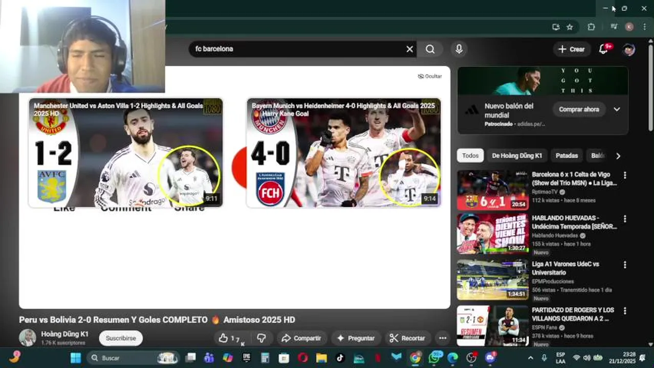Open Chrome profile K avatar
The width and height of the screenshot is (654, 368).
(x=629, y=27)
